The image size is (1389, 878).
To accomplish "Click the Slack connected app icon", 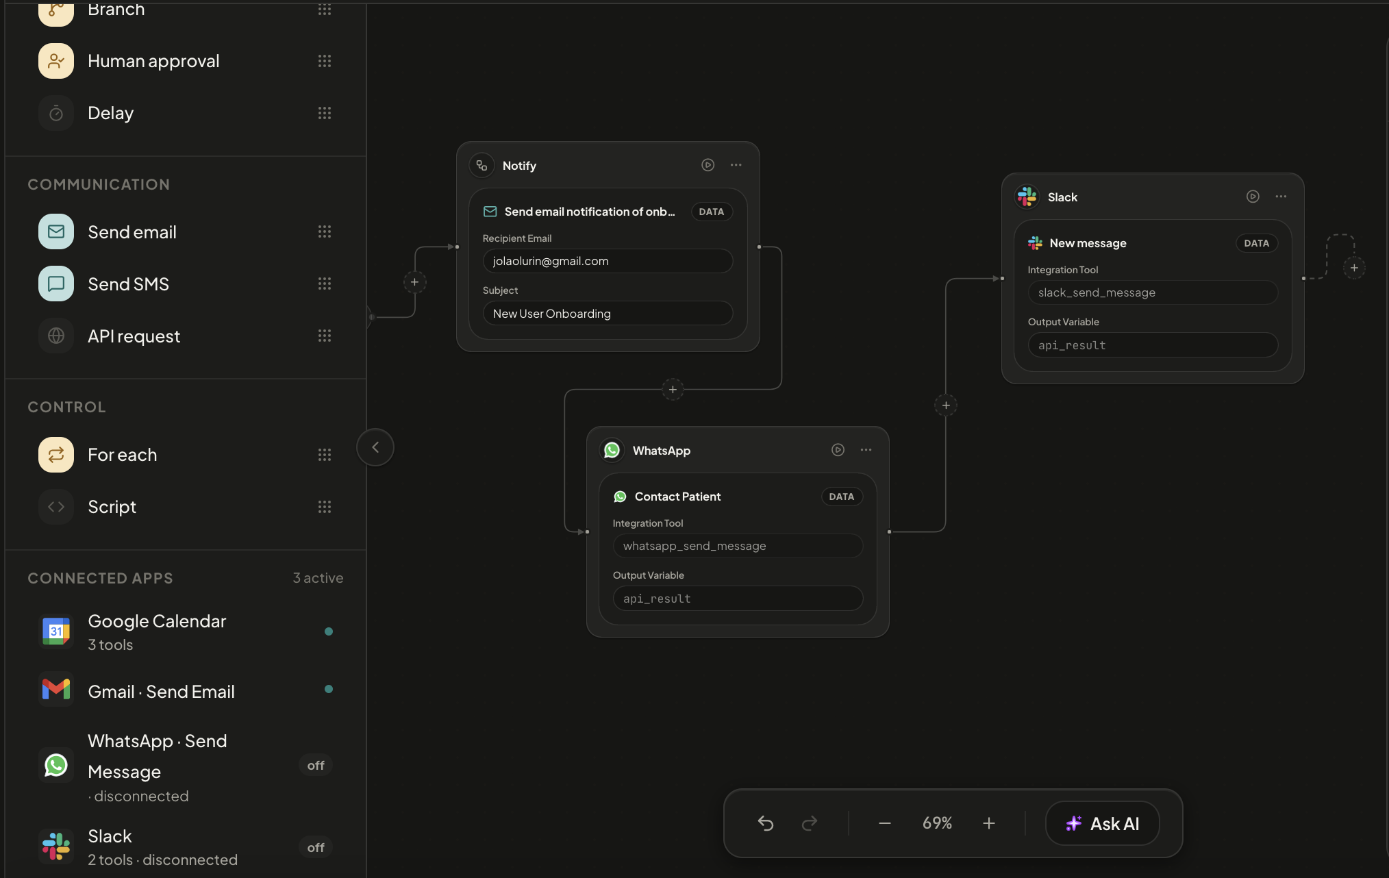I will pos(56,846).
